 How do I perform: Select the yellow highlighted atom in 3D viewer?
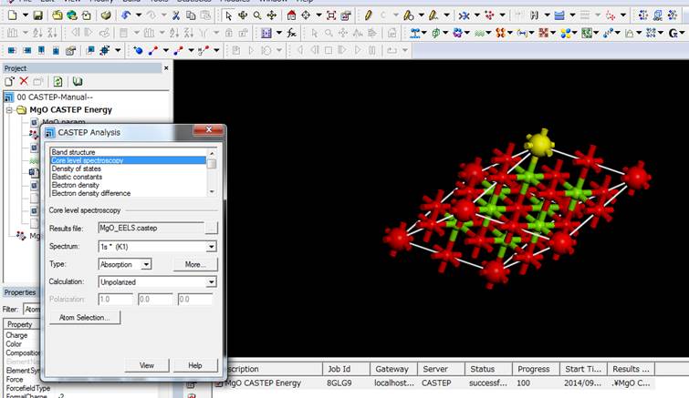539,142
